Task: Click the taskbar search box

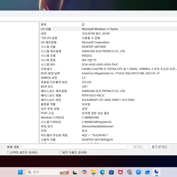Action: click(x=48, y=172)
